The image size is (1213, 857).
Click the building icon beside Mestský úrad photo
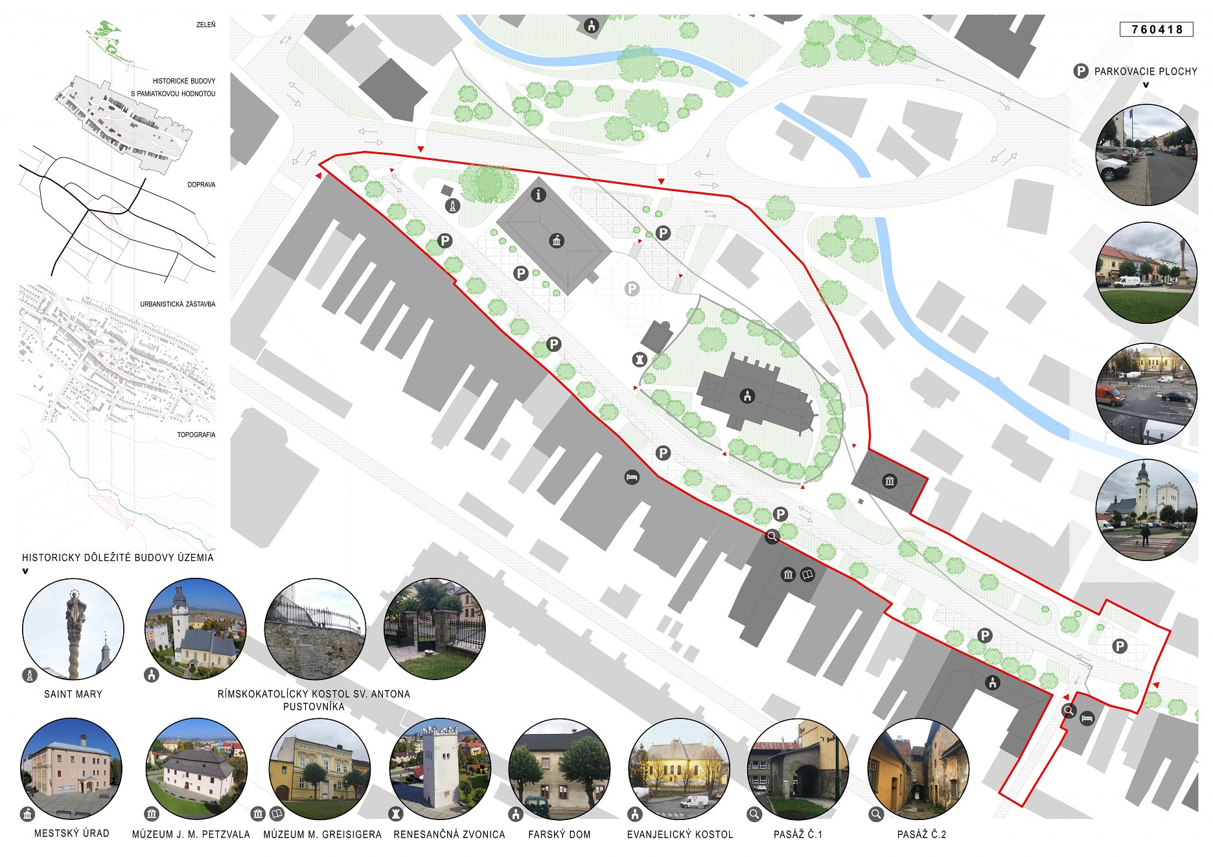(x=27, y=814)
